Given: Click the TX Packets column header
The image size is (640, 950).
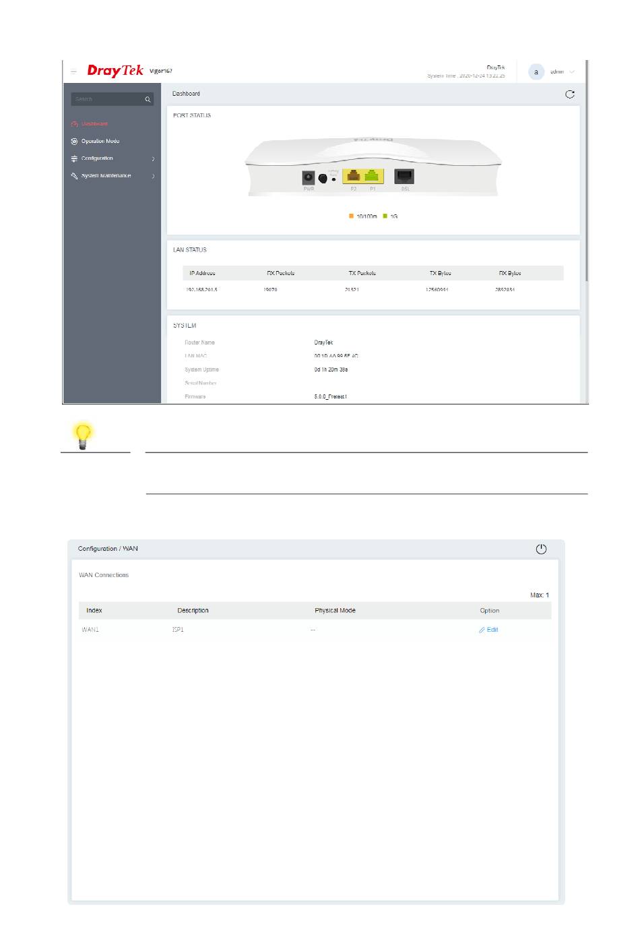Looking at the screenshot, I should 362,273.
